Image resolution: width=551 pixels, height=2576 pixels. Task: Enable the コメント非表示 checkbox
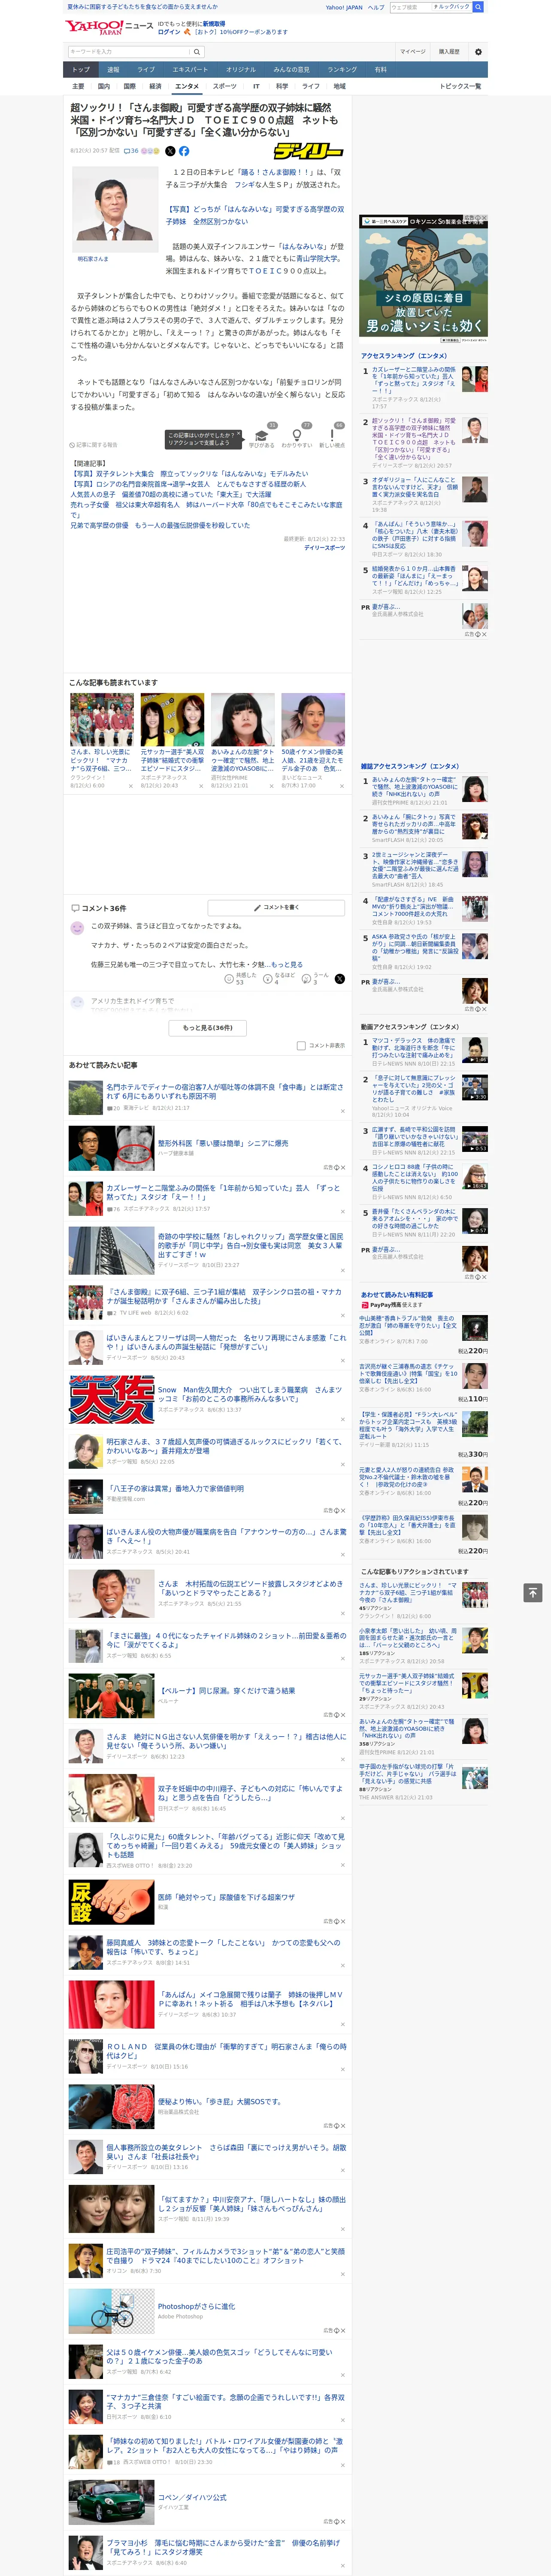[301, 1045]
